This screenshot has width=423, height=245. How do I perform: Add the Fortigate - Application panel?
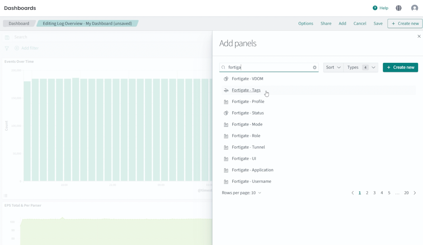pyautogui.click(x=252, y=170)
